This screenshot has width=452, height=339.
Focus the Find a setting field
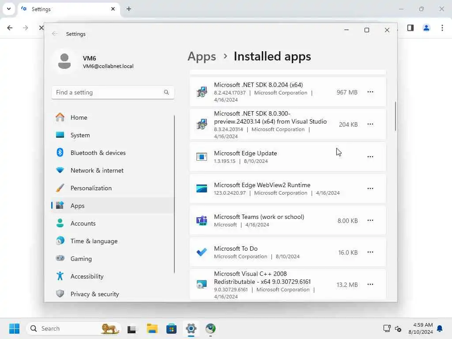tap(113, 93)
